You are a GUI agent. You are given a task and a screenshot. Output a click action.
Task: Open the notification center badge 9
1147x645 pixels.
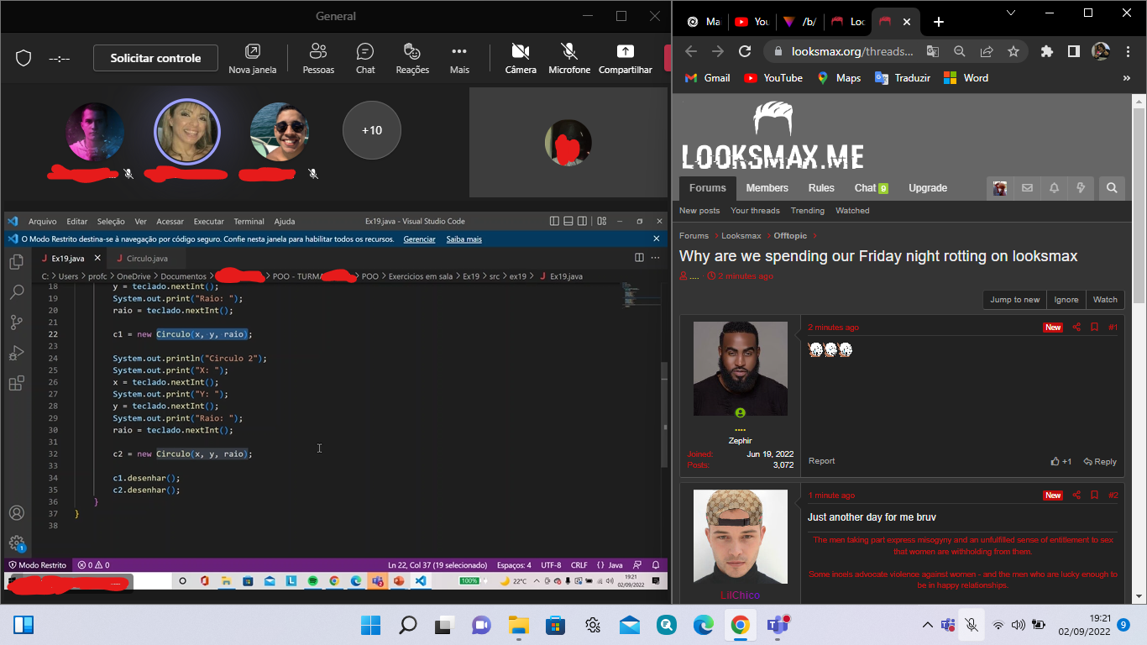pyautogui.click(x=1123, y=625)
